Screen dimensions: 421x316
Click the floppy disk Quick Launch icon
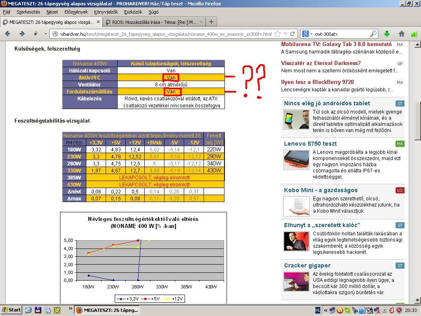(38, 310)
